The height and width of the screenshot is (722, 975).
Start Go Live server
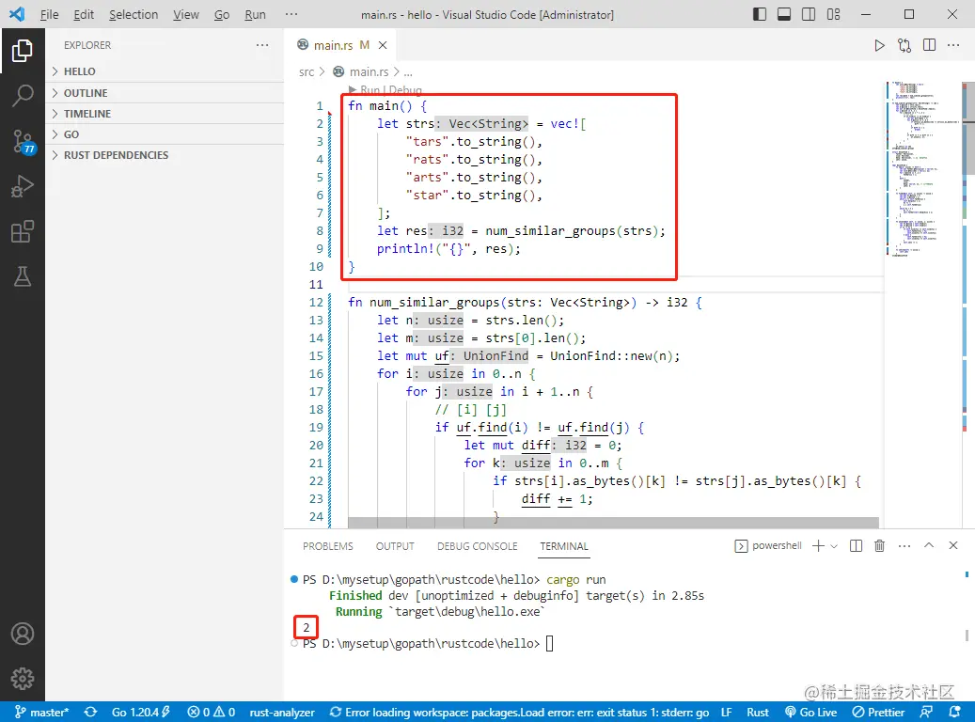tap(810, 712)
